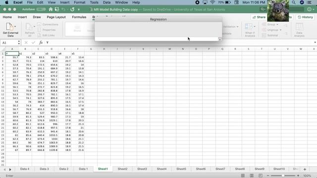
Task: Open the Get External Data tool
Action: [10, 30]
